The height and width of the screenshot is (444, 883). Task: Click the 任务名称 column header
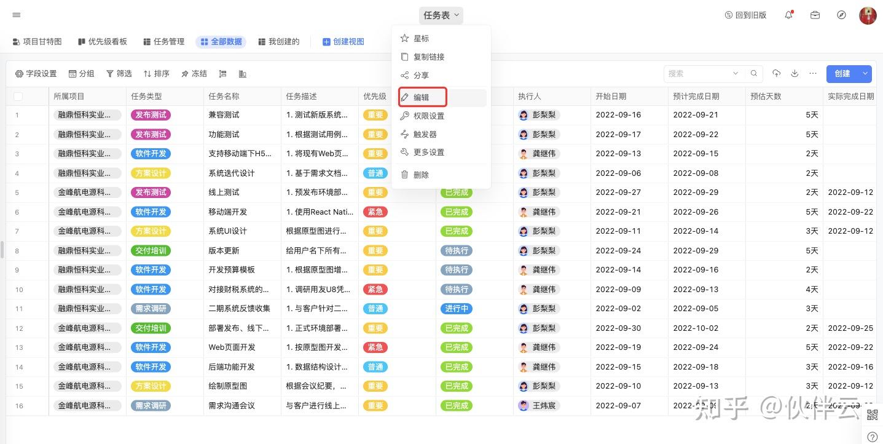(x=242, y=97)
